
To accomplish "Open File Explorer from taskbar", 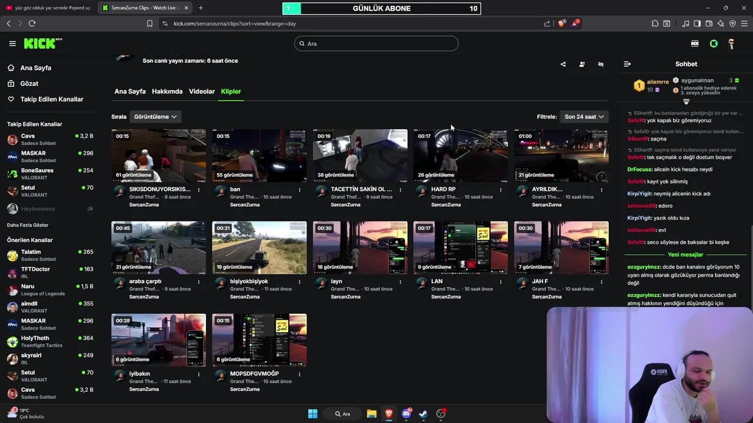I will click(372, 414).
